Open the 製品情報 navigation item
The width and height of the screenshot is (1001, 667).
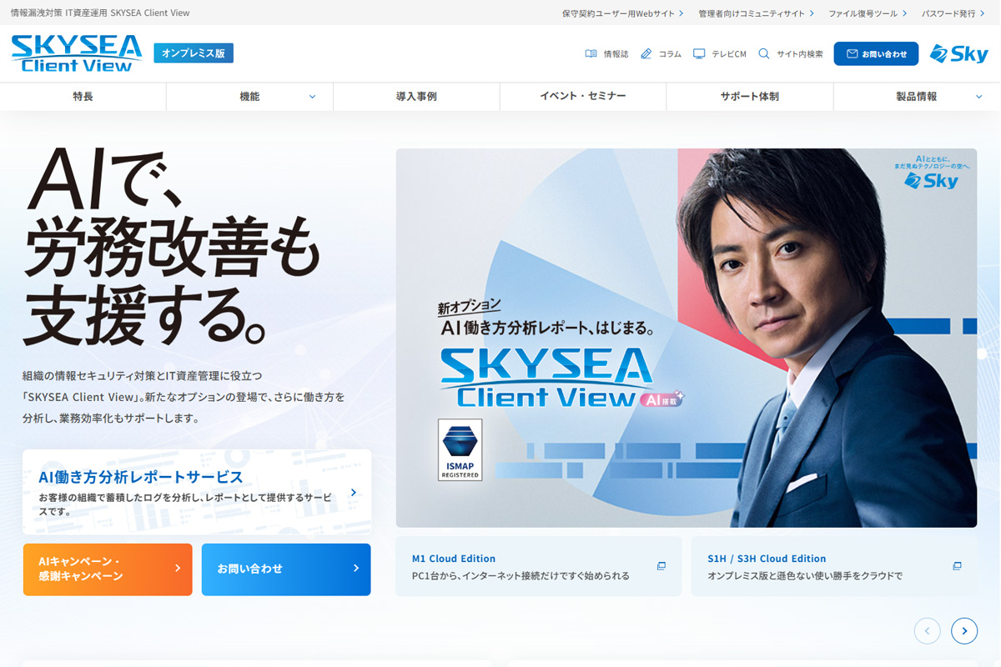[917, 97]
